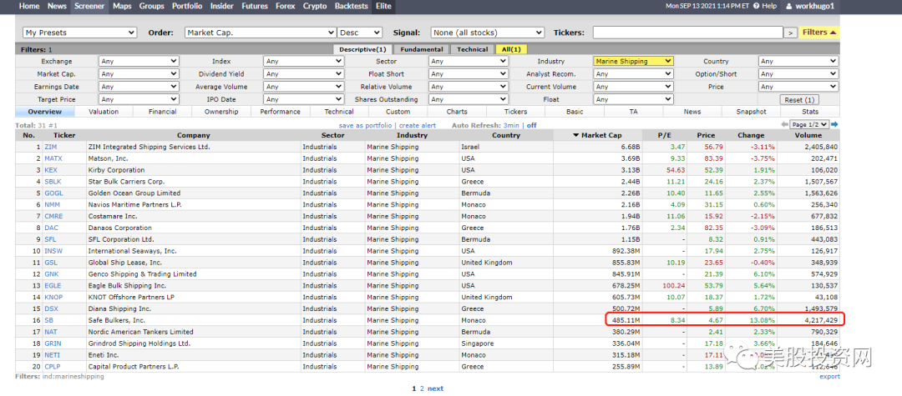Go to page 2 link
Viewport: 902px width, 396px height.
point(422,388)
